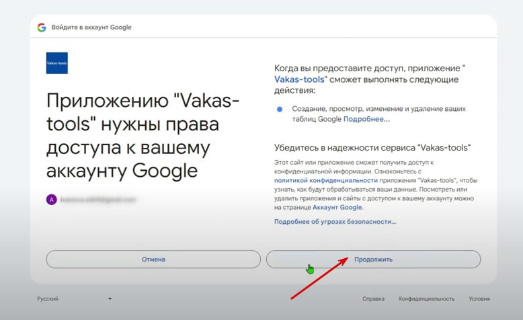Click the purple account avatar with letter A
Screen dimensions: 523x320
pyautogui.click(x=51, y=200)
